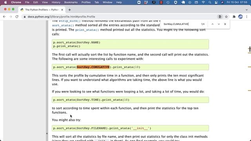Click the site lock icon
251x141 pixels.
(x=24, y=16)
